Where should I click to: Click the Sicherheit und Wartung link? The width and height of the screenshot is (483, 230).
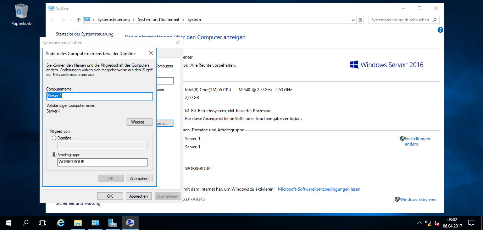point(78,204)
